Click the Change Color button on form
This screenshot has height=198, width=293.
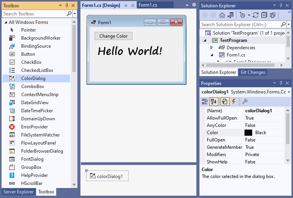coord(114,36)
